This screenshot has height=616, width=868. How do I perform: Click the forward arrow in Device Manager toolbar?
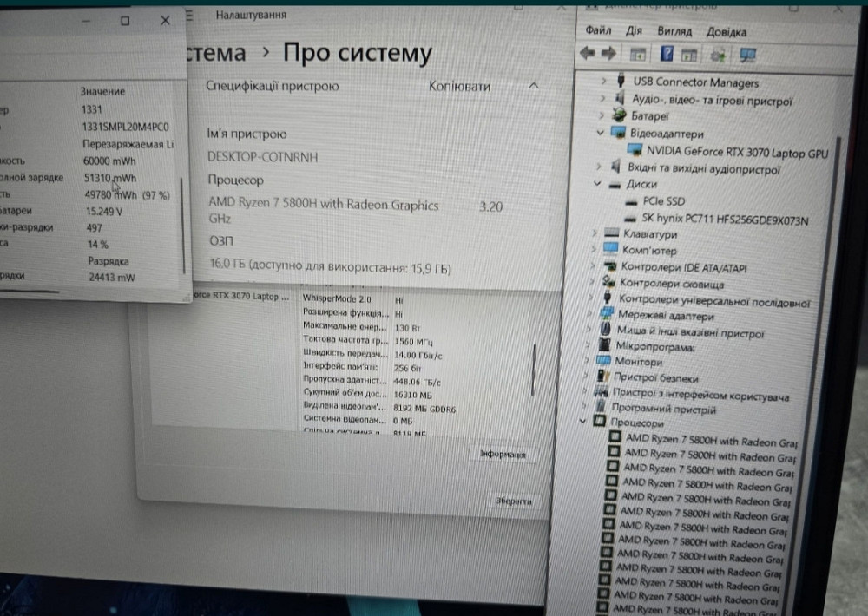tap(608, 54)
